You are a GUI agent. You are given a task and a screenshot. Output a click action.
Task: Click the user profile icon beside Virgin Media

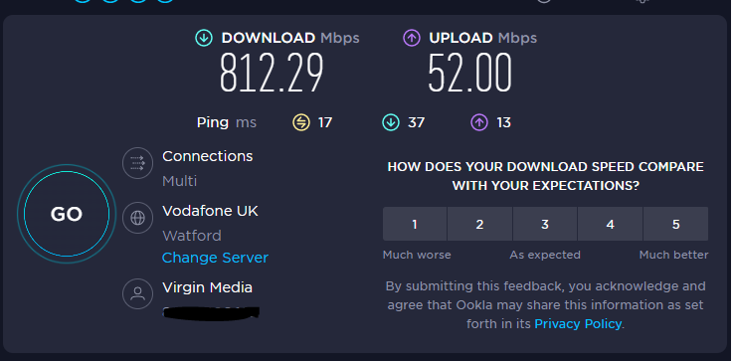138,294
